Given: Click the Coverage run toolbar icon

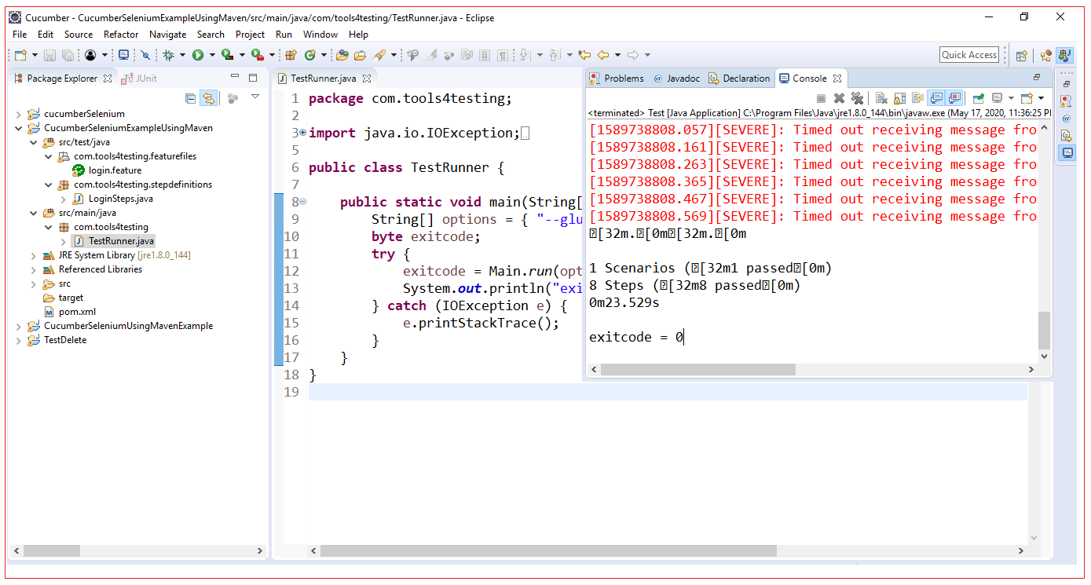Looking at the screenshot, I should [x=227, y=55].
